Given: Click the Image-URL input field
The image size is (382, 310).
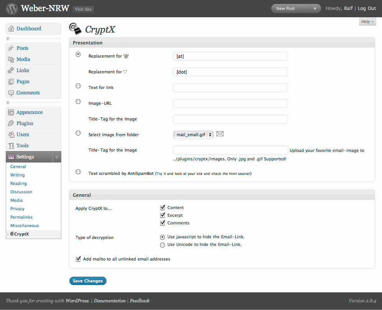Looking at the screenshot, I should click(231, 104).
